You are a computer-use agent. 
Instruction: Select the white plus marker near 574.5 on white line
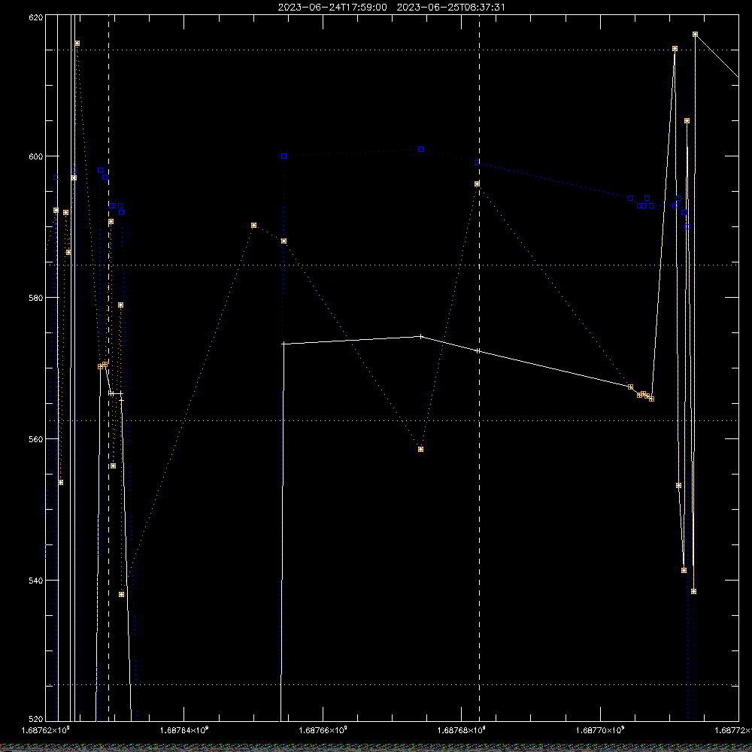(420, 336)
